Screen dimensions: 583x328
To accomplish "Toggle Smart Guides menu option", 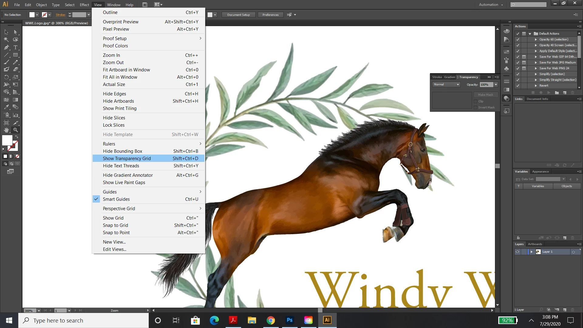I will pyautogui.click(x=116, y=199).
